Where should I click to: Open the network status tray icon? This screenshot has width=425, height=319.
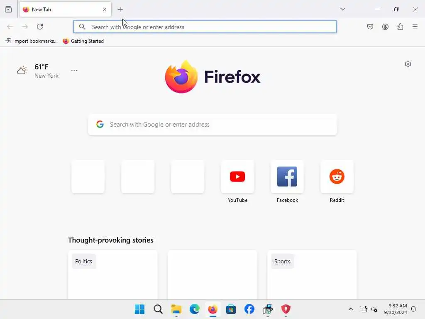(x=364, y=309)
